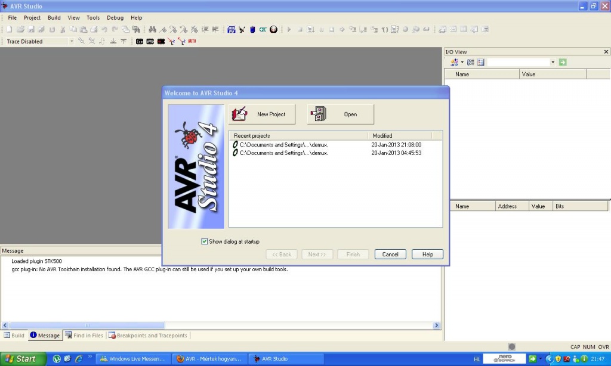Open the File menu
Viewport: 611px width, 366px height.
[13, 17]
